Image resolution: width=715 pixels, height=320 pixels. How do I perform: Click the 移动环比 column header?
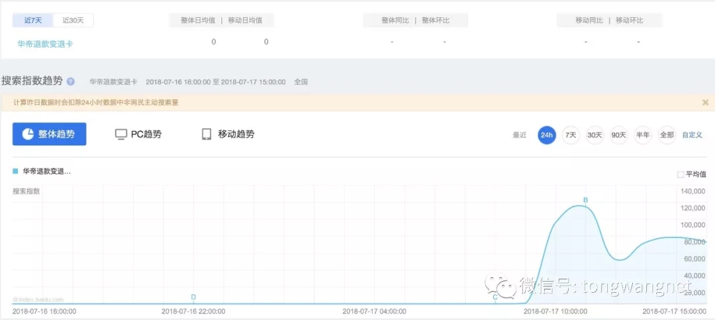click(x=630, y=20)
